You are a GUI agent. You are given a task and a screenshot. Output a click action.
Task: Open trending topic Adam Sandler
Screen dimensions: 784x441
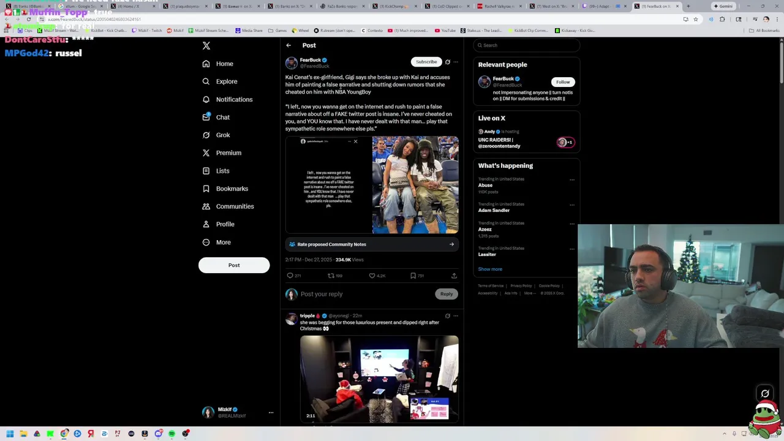(x=494, y=210)
